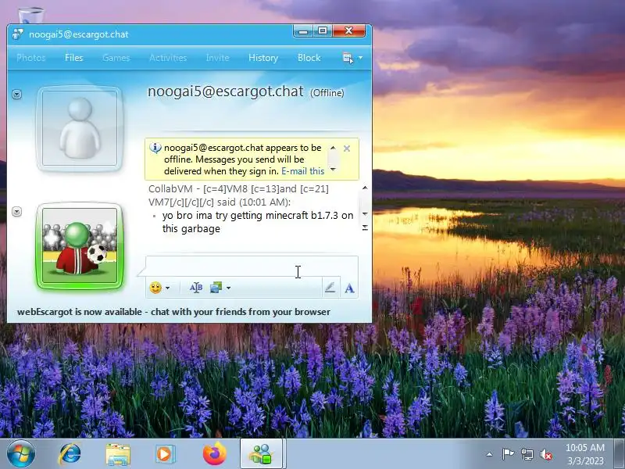Viewport: 625px width, 469px height.
Task: Click the down arrow in the offline notice
Action: [x=334, y=170]
